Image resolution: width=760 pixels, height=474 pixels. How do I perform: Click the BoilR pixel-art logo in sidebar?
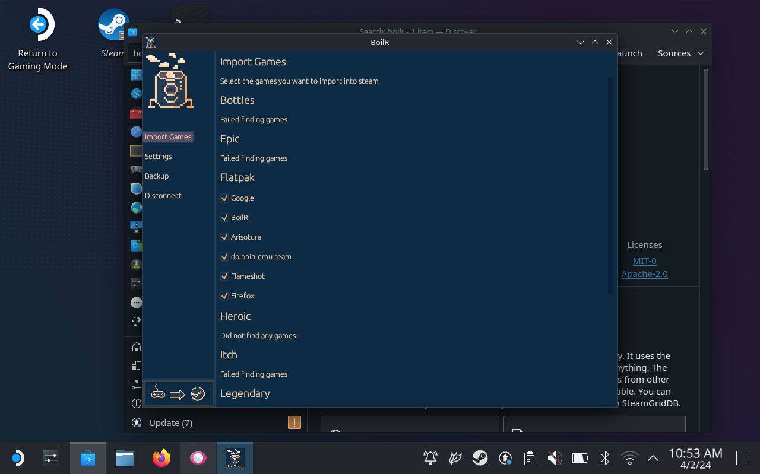[x=170, y=81]
